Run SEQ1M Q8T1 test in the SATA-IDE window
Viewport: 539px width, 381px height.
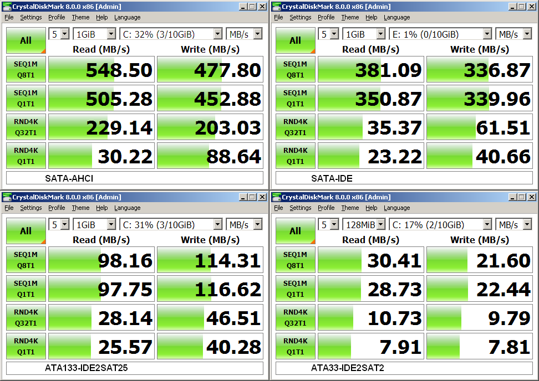295,69
